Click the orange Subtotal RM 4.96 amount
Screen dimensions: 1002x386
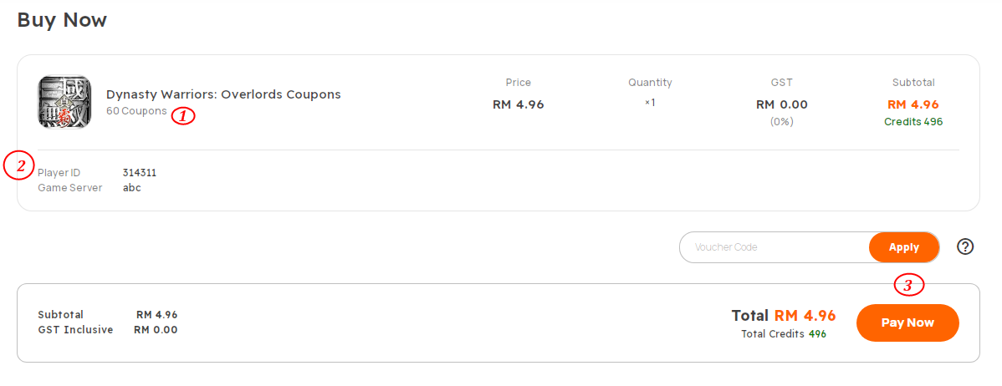point(913,104)
